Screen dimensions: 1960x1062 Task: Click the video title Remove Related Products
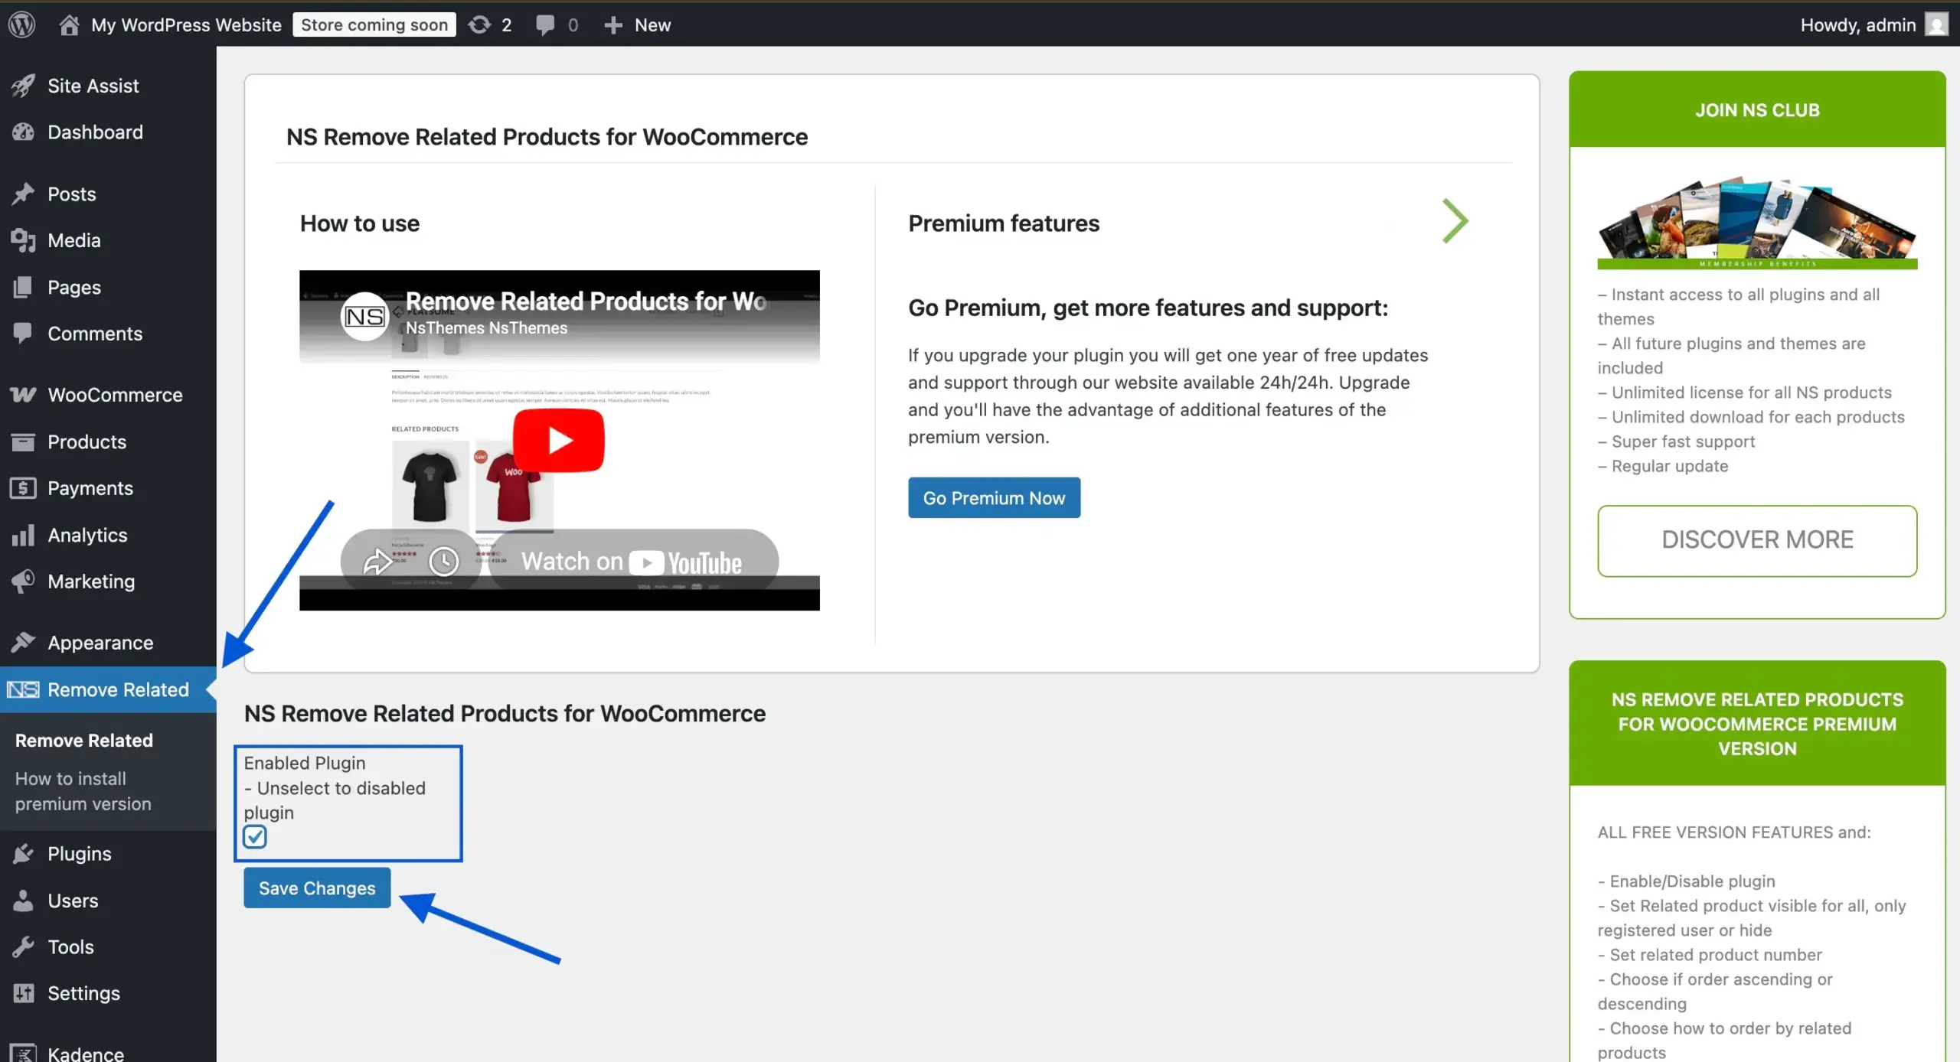[586, 301]
